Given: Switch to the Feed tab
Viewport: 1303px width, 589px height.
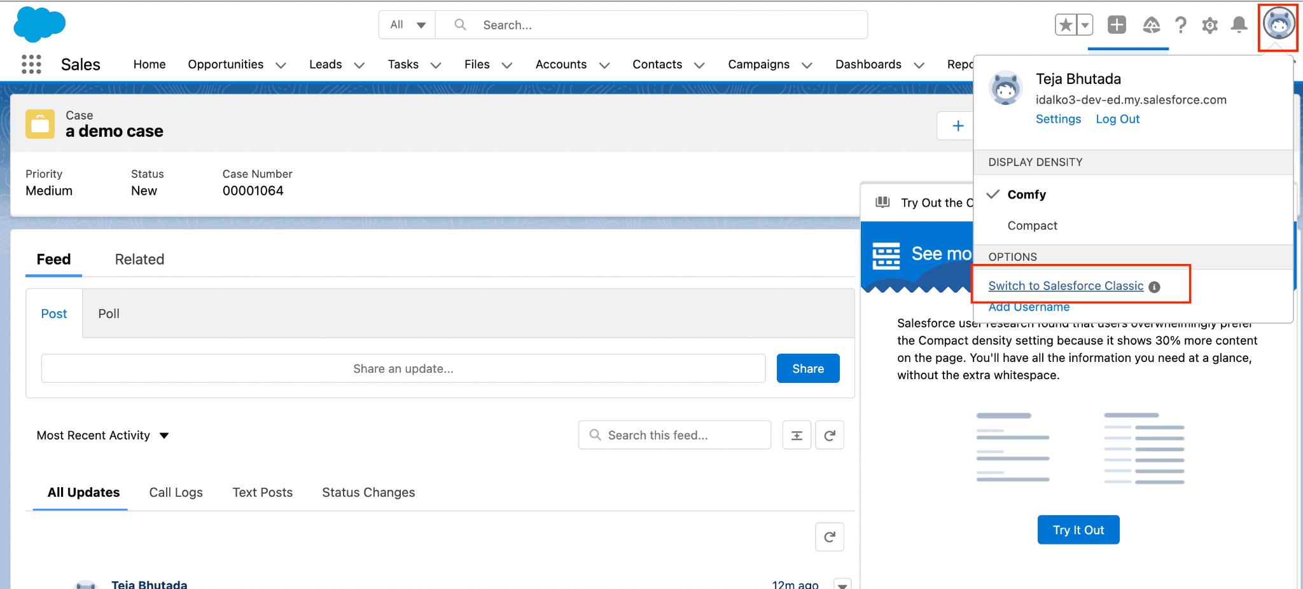Looking at the screenshot, I should click(x=53, y=260).
